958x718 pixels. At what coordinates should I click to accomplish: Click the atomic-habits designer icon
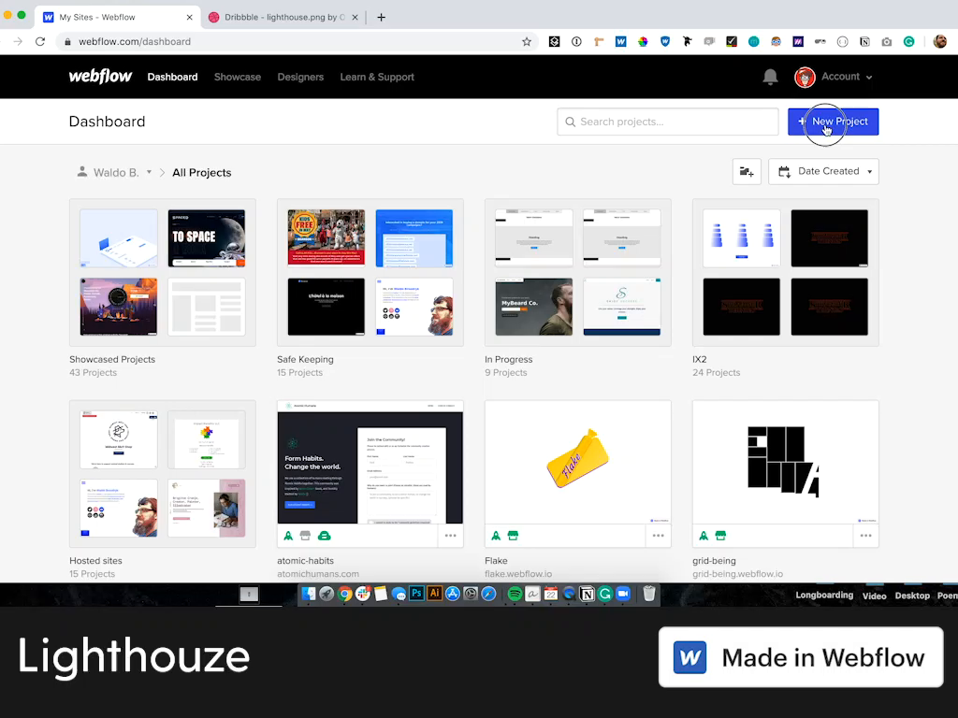coord(288,536)
